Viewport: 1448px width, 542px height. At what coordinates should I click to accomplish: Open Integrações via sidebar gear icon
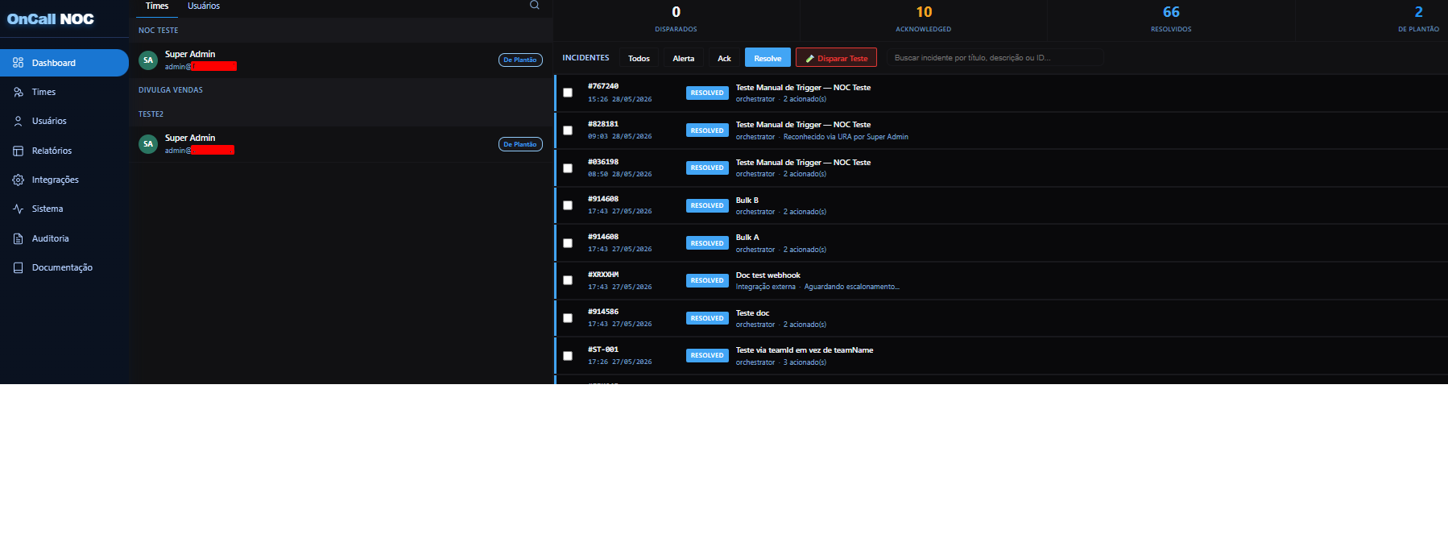coord(18,180)
